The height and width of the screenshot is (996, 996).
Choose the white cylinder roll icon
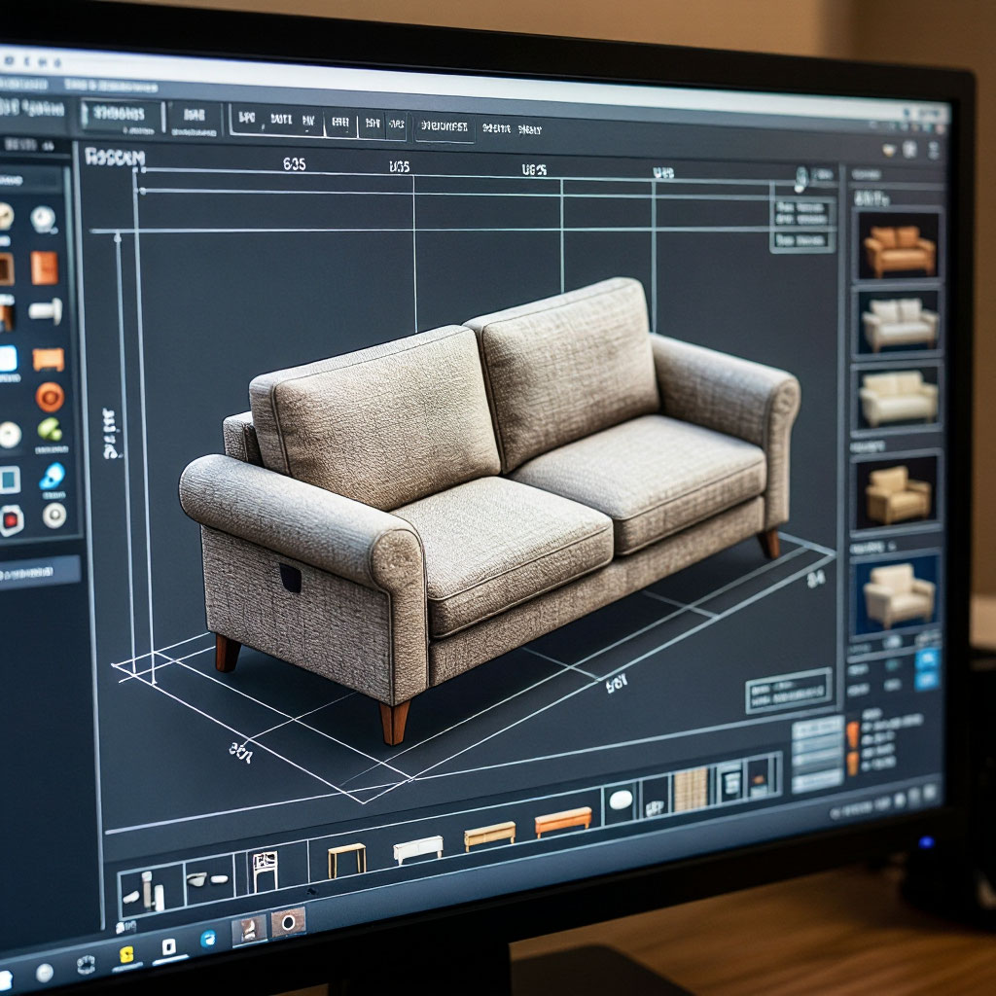[x=46, y=310]
